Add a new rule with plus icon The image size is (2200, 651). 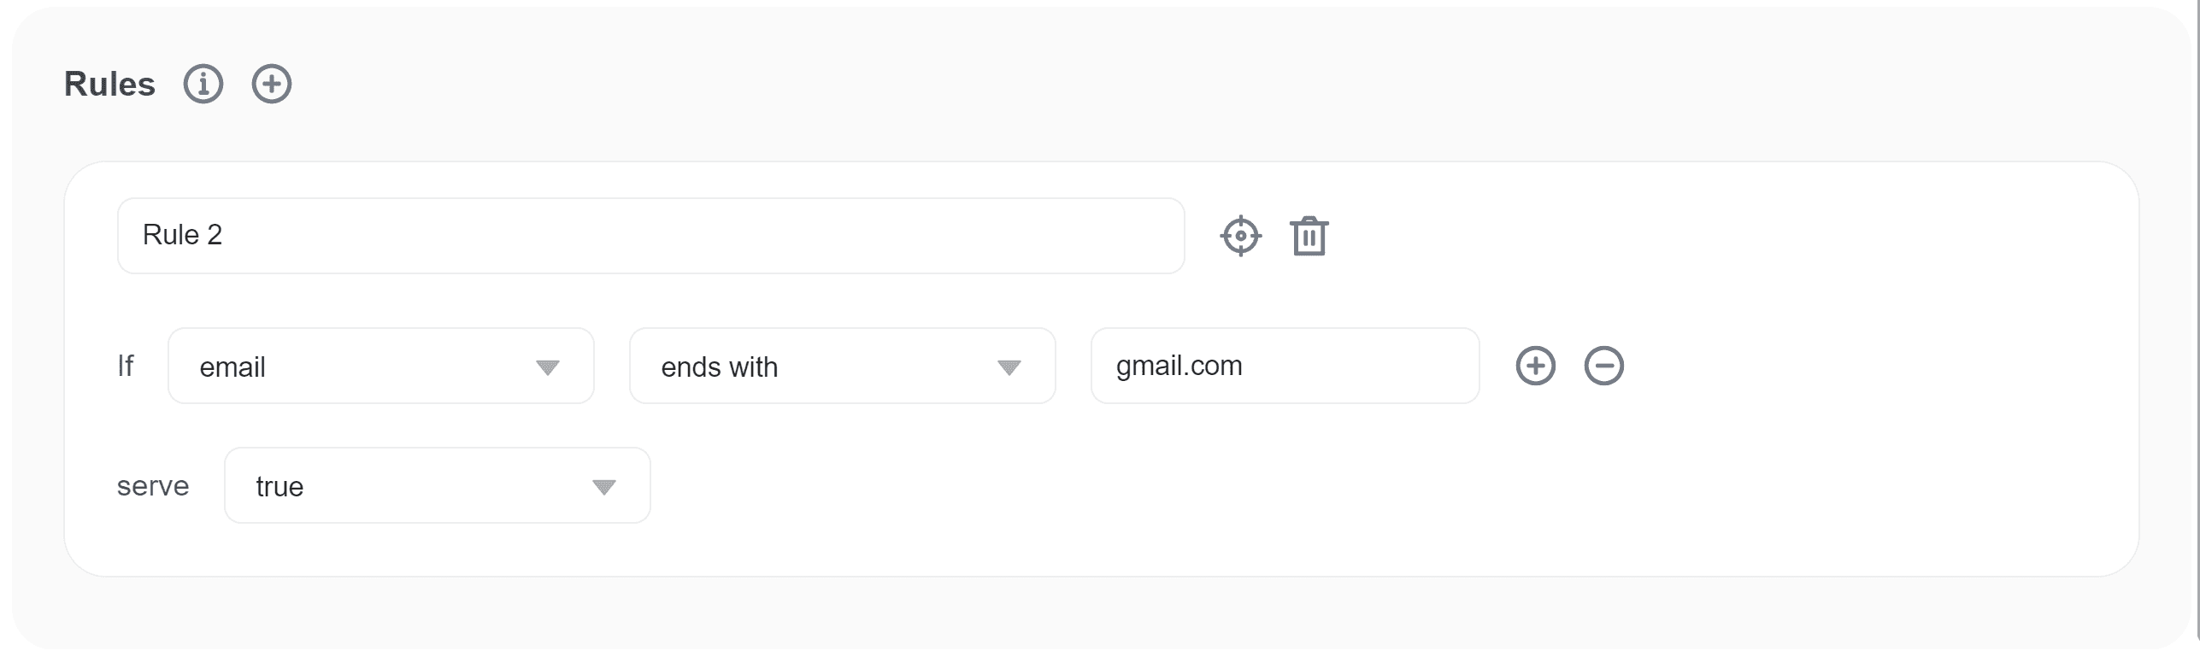[272, 84]
